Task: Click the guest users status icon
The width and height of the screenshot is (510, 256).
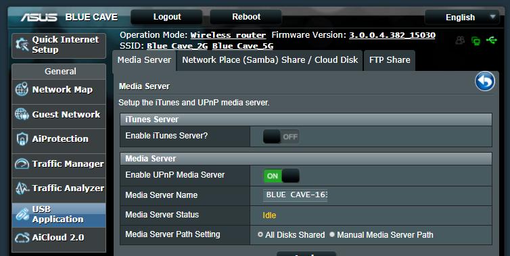Action: point(460,41)
